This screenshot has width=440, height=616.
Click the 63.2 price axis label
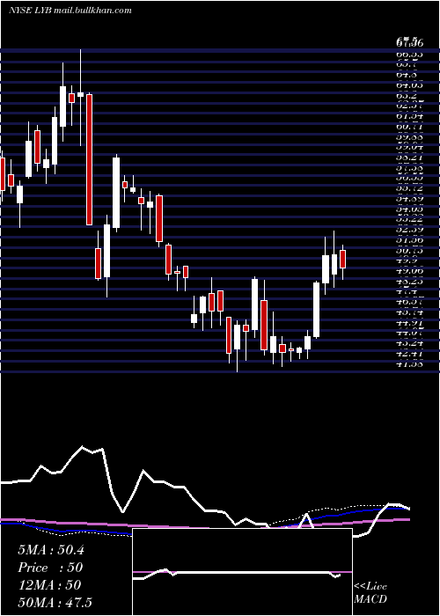click(407, 95)
